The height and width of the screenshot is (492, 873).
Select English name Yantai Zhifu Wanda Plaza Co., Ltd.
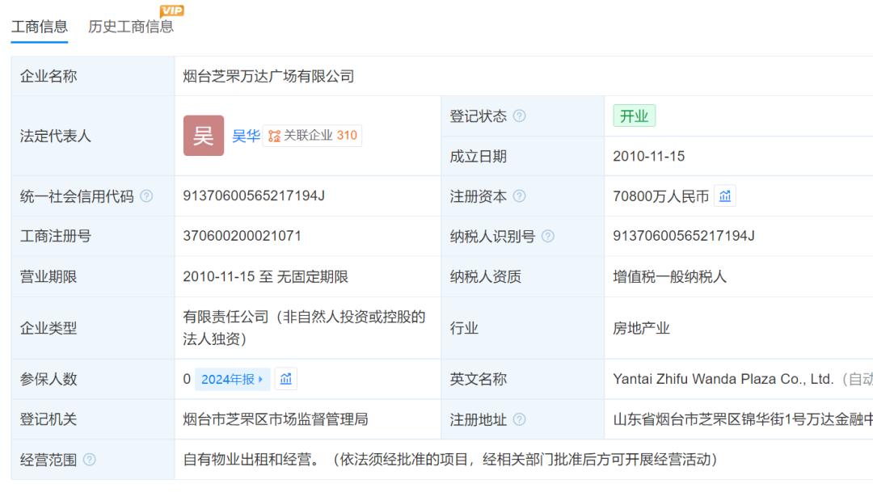723,379
